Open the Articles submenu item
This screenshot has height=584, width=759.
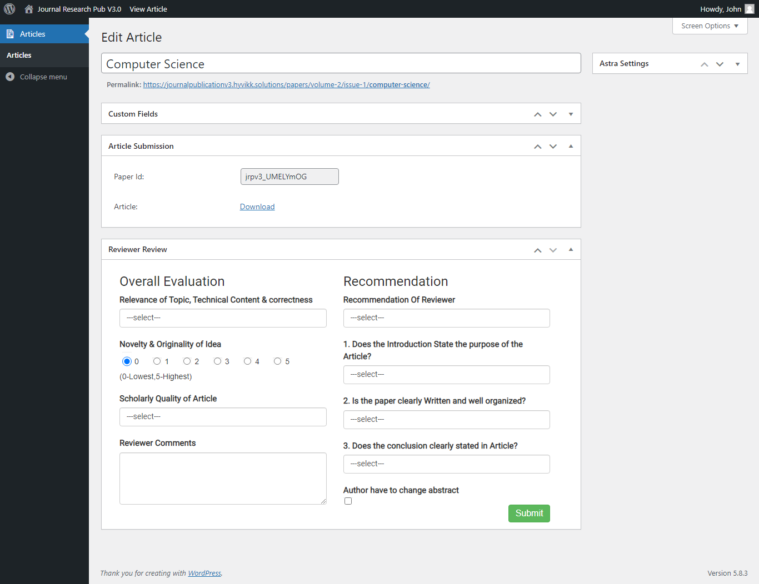click(19, 55)
